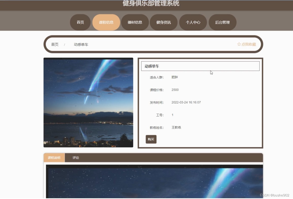
Task: Go to 健身资讯 navigation tab
Action: point(164,22)
